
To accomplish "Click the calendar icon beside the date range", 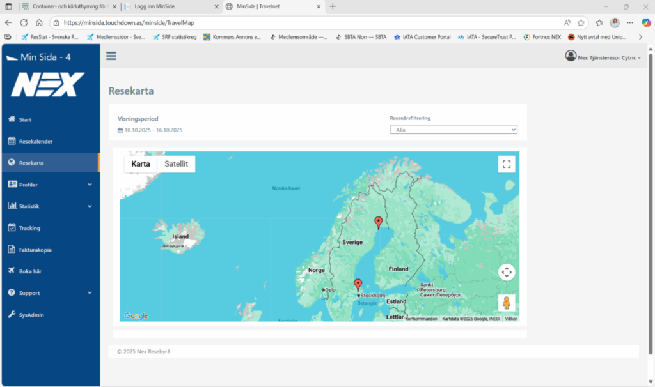I will tap(120, 130).
